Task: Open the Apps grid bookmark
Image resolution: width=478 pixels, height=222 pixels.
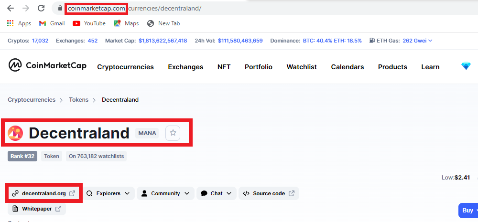Action: 19,23
